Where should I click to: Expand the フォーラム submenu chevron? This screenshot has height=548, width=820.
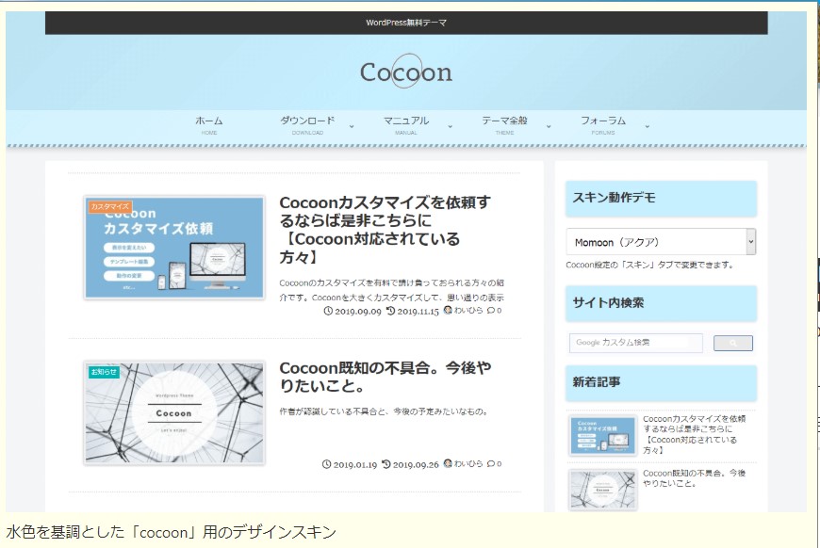647,126
